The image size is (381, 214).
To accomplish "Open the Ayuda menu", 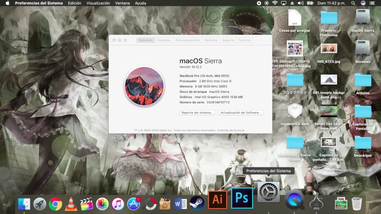I will 140,3.
